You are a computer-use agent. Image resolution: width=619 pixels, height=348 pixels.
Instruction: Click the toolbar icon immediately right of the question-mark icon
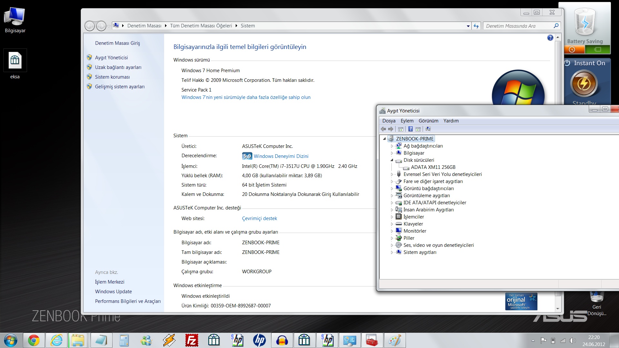pyautogui.click(x=418, y=129)
